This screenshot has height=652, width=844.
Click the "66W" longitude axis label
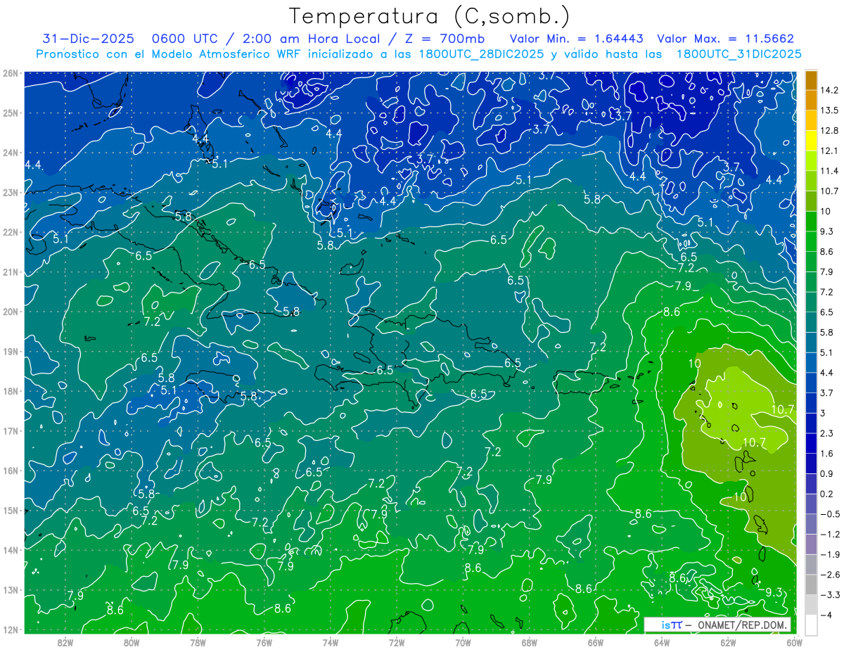tap(596, 642)
